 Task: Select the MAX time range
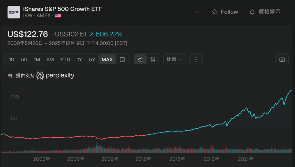click(x=107, y=60)
